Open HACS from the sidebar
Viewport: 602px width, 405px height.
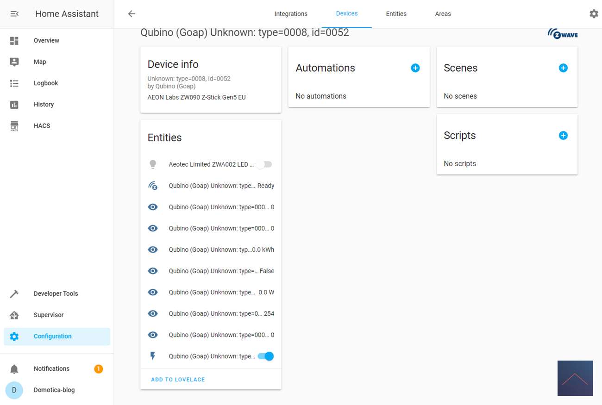(42, 126)
